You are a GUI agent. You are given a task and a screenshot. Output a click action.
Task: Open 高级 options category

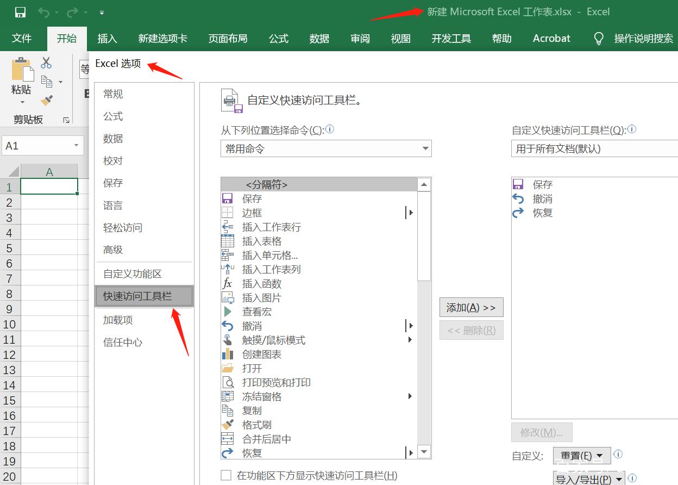(144, 250)
